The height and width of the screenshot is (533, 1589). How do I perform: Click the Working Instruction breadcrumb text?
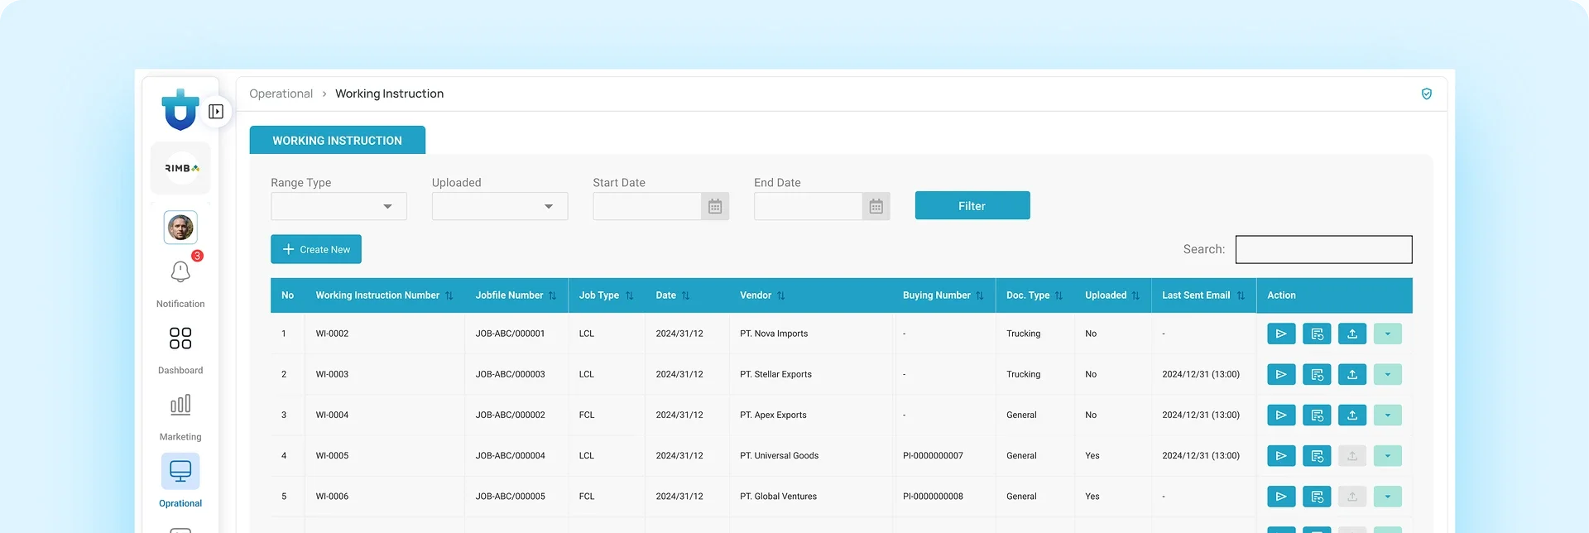389,94
